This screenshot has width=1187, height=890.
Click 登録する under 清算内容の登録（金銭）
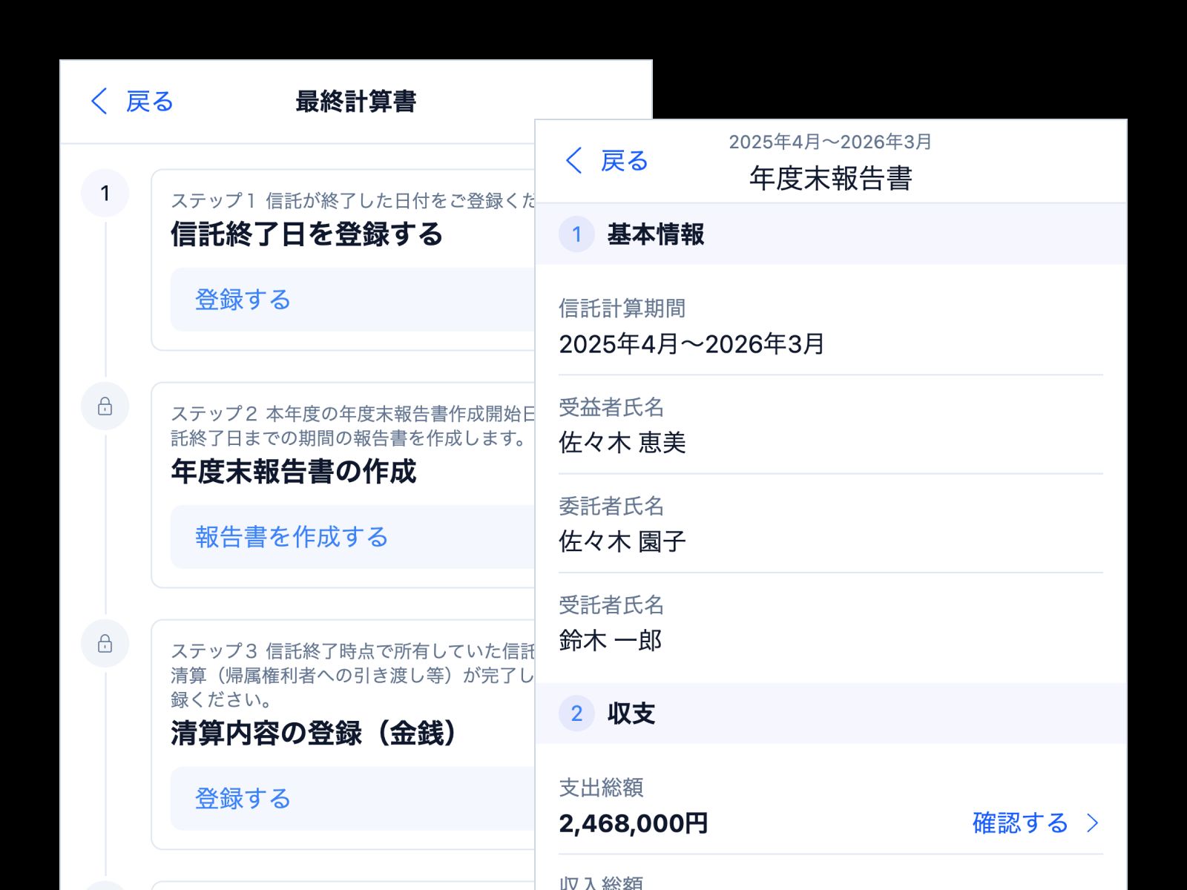[x=243, y=798]
